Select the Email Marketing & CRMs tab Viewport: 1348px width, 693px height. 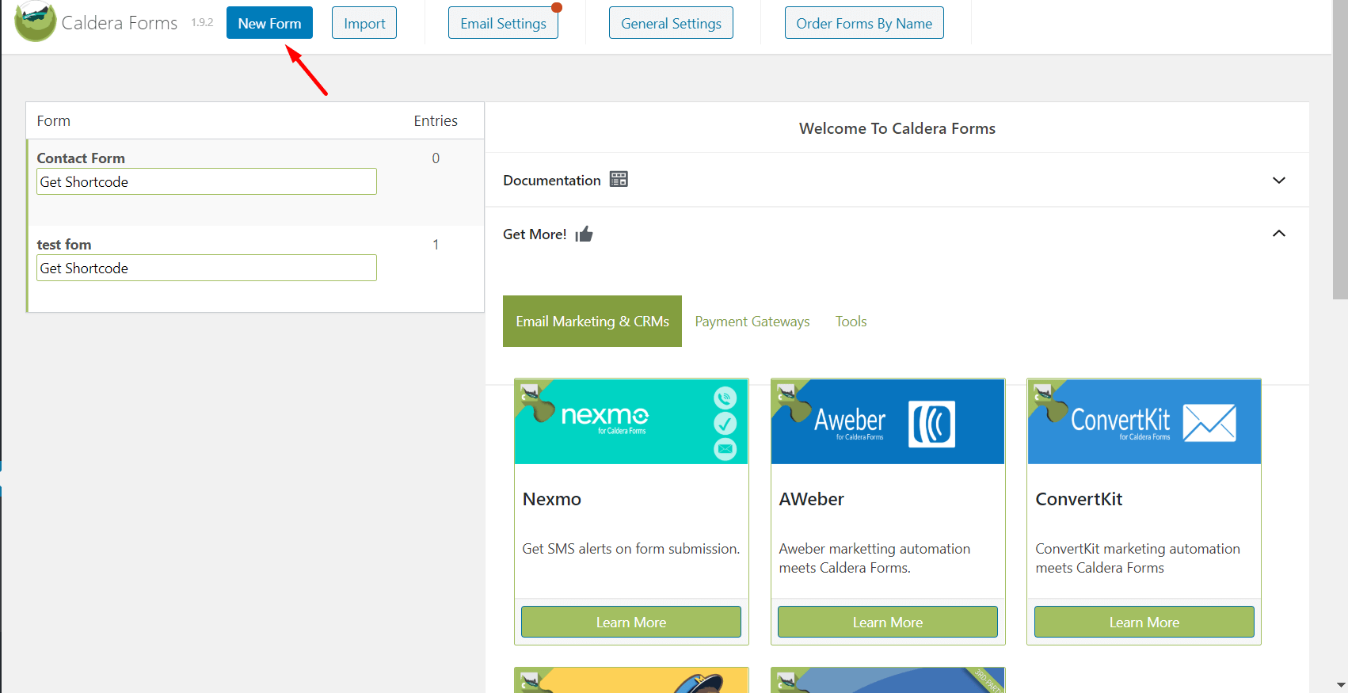[x=592, y=322]
